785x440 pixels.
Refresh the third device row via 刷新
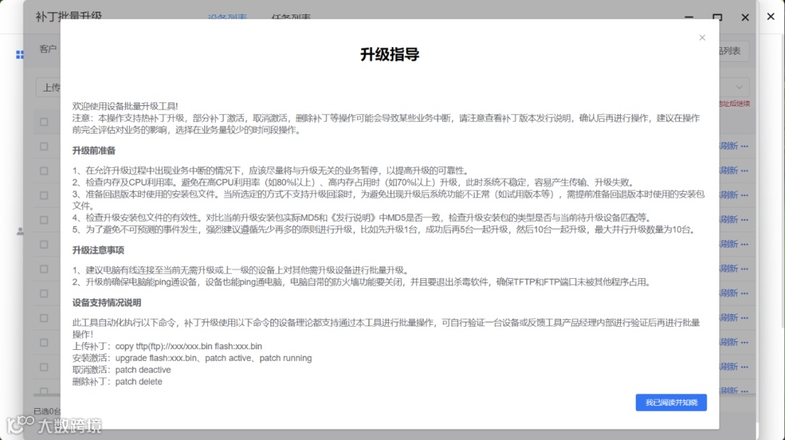[x=729, y=195]
